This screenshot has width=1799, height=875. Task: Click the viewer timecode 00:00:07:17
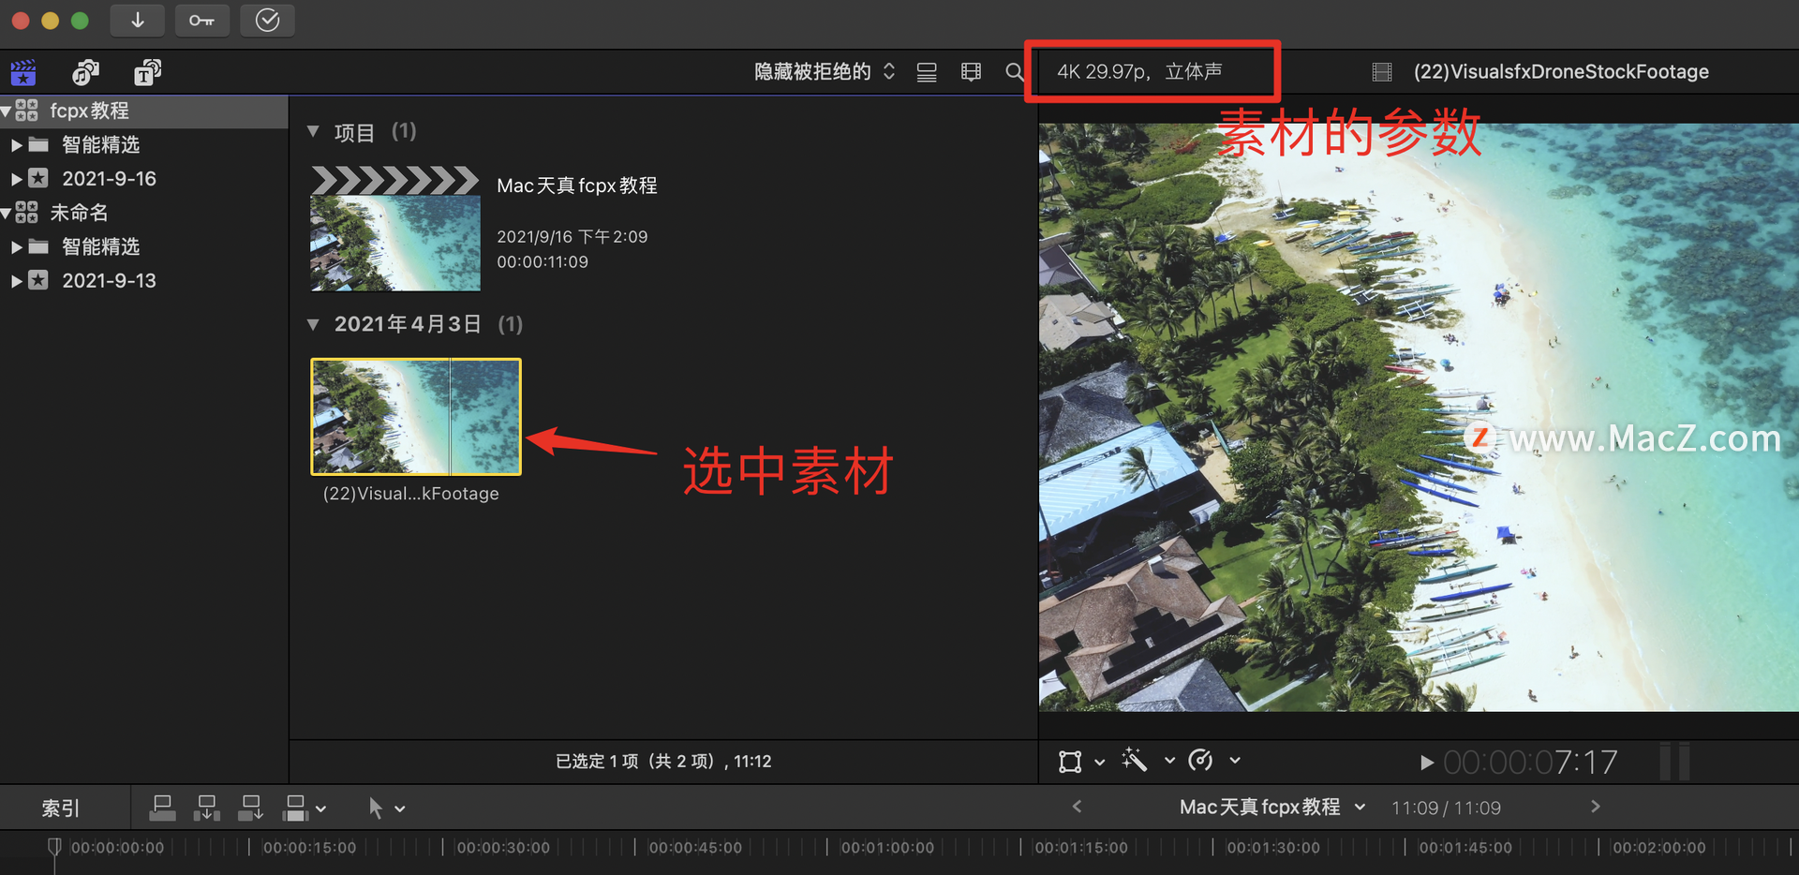click(1530, 763)
